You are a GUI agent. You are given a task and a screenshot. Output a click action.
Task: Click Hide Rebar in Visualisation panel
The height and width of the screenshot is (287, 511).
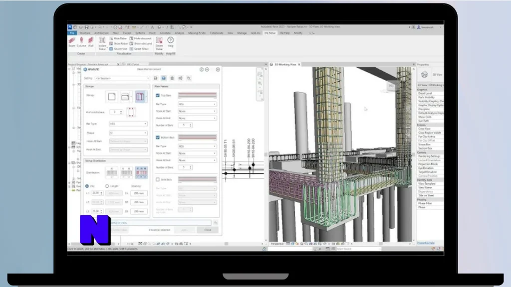click(118, 38)
